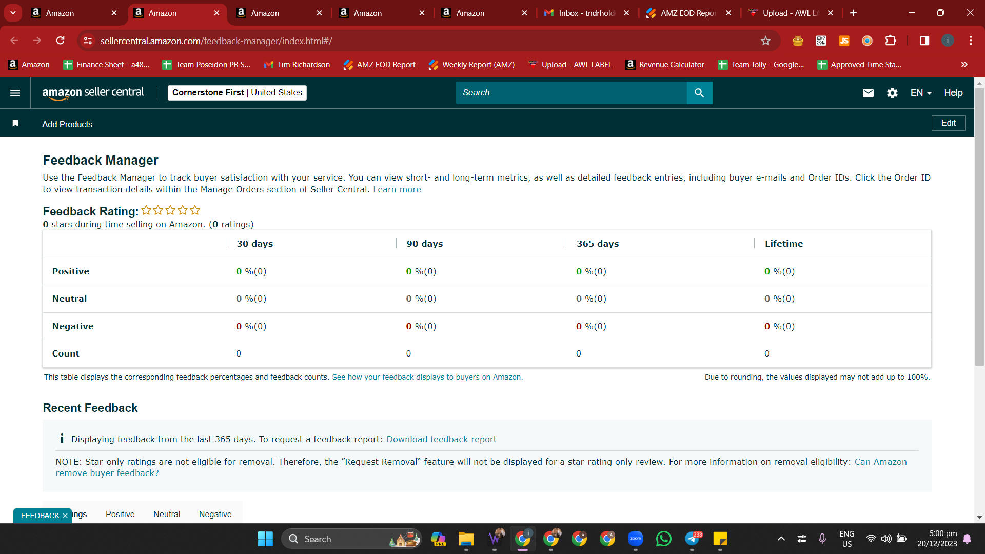Click the Seller Central search field
This screenshot has width=985, height=554.
point(572,93)
